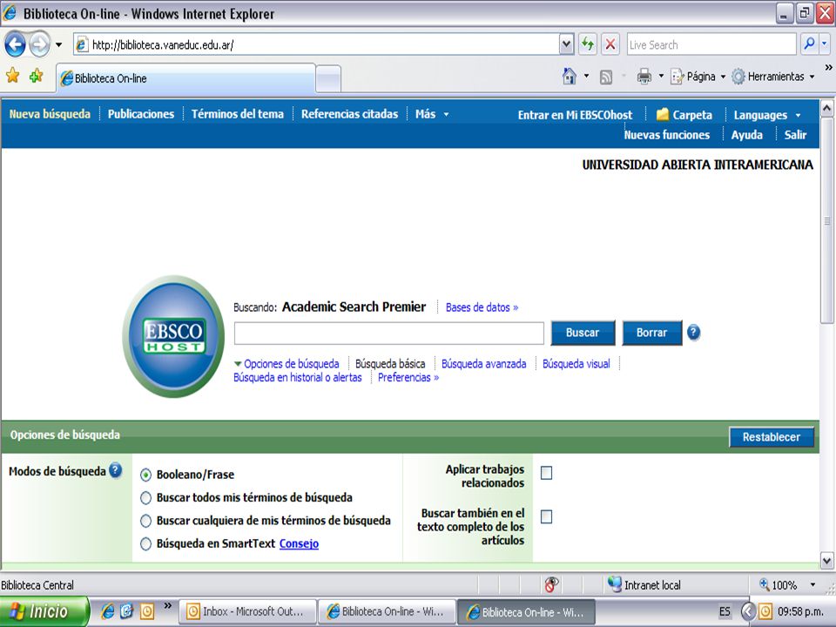Open the Ayuda help link
This screenshot has width=836, height=627.
(x=746, y=135)
